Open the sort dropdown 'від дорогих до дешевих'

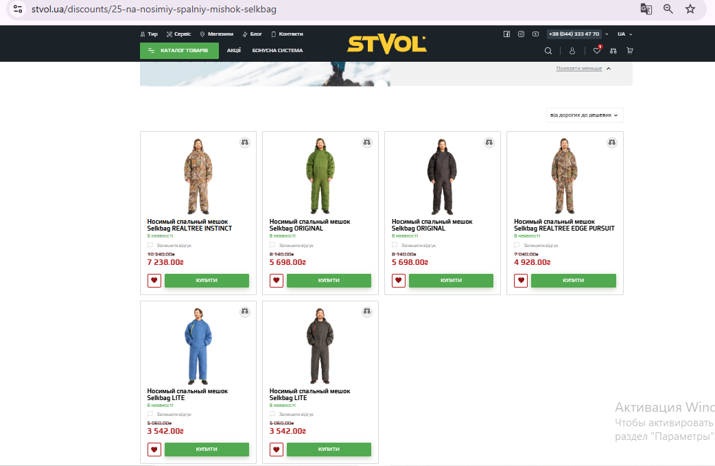point(584,115)
